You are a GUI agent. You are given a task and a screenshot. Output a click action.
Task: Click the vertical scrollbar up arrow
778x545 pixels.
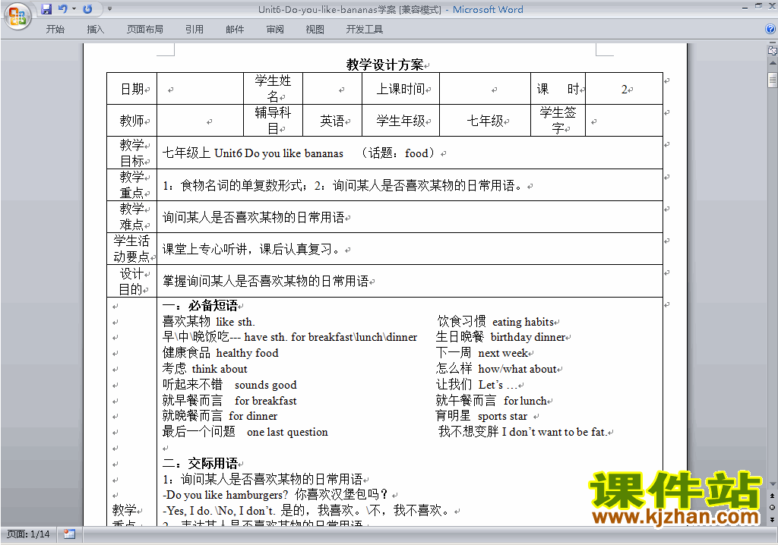[773, 64]
